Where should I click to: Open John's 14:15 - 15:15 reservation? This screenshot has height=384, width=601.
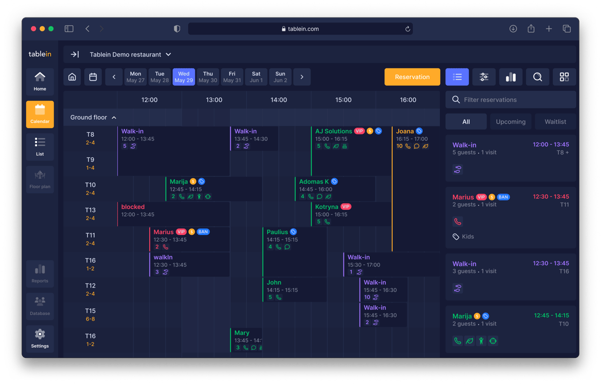pyautogui.click(x=294, y=289)
